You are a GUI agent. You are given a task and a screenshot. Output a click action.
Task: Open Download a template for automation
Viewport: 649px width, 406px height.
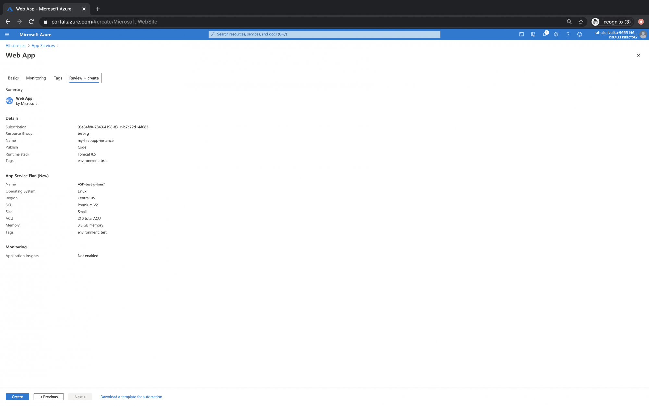pyautogui.click(x=131, y=397)
